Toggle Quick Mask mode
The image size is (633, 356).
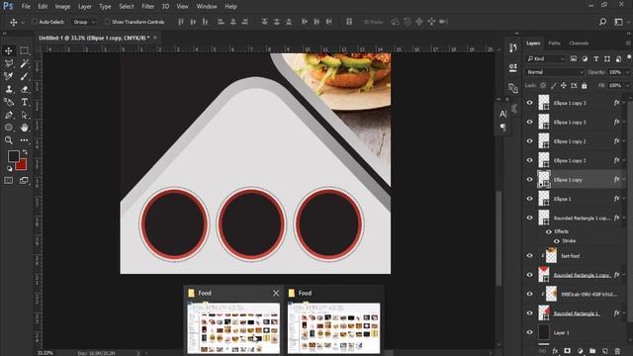[9, 180]
